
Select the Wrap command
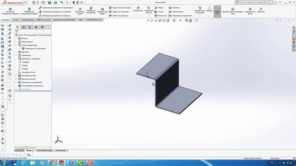tap(174, 8)
